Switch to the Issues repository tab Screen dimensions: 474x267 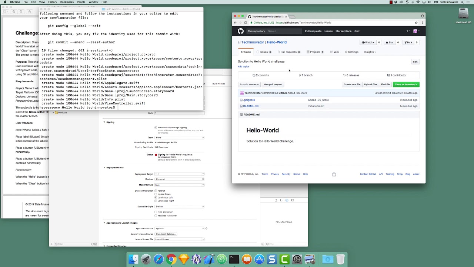(264, 52)
